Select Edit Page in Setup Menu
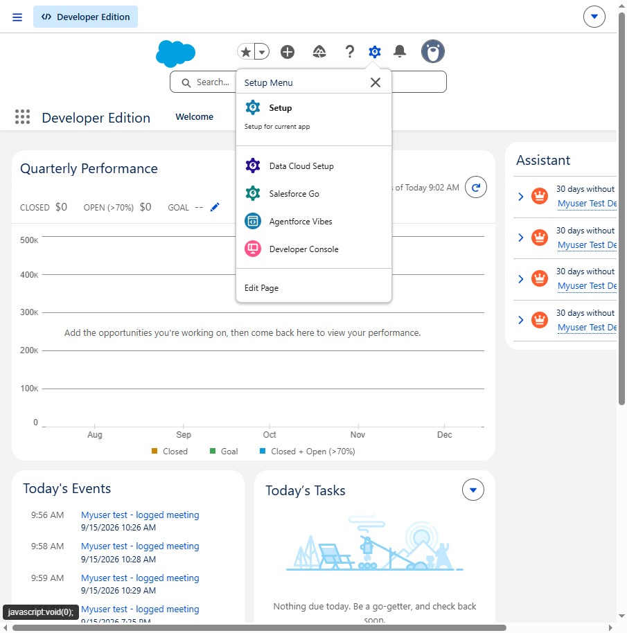Screen dimensions: 627x633 click(x=314, y=288)
